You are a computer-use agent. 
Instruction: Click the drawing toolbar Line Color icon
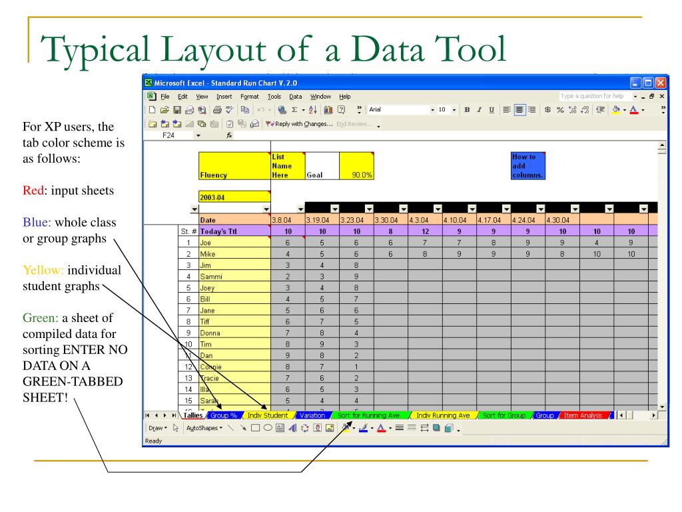(364, 428)
